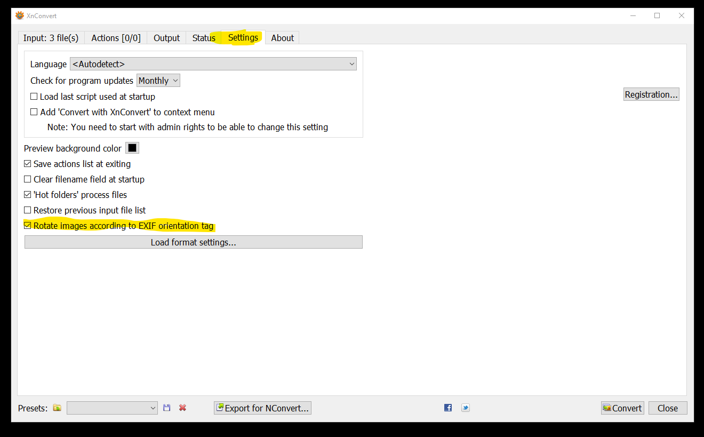Open the Twitter link icon
Image resolution: width=704 pixels, height=437 pixels.
pyautogui.click(x=466, y=408)
